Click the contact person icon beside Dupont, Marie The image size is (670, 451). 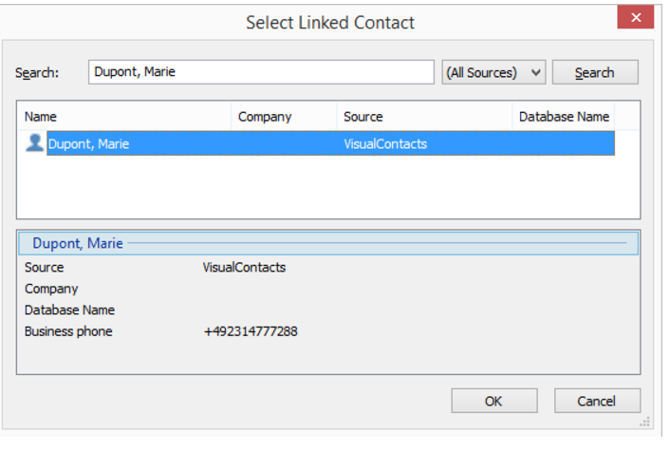[x=35, y=143]
